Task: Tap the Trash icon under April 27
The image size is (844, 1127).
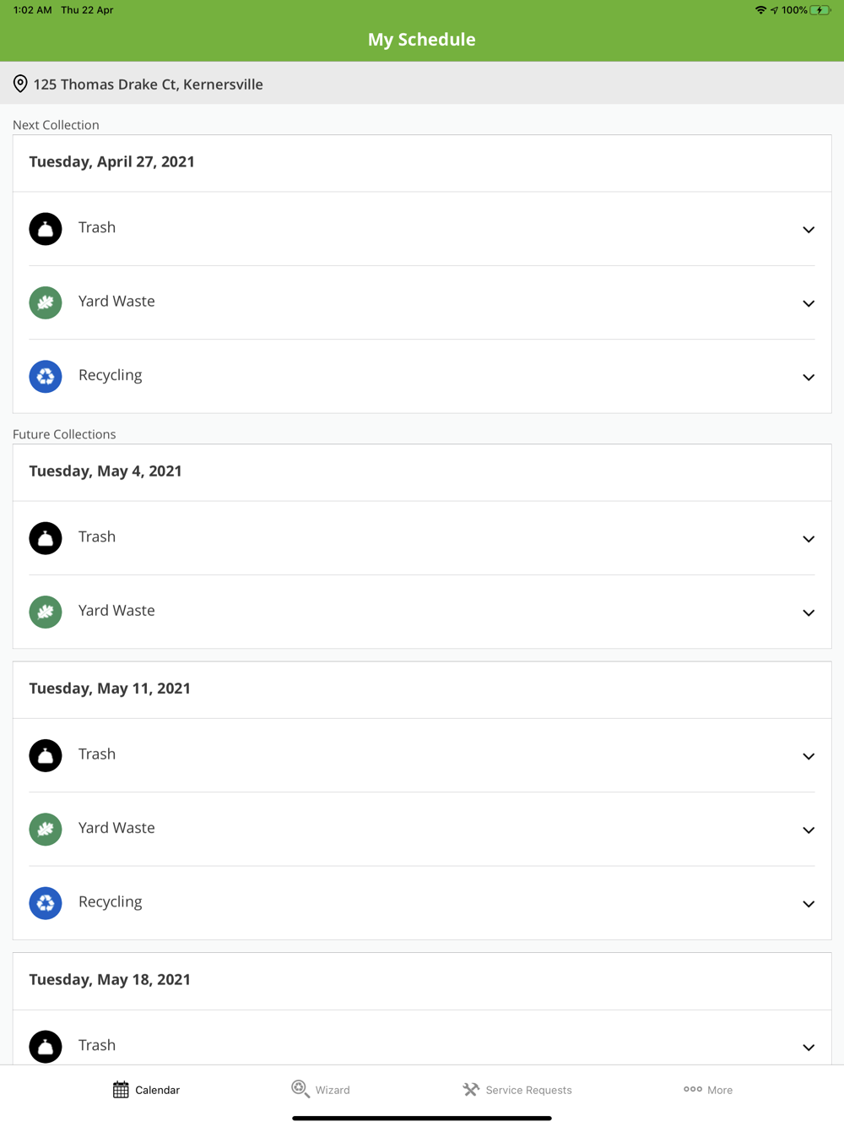Action: click(46, 229)
